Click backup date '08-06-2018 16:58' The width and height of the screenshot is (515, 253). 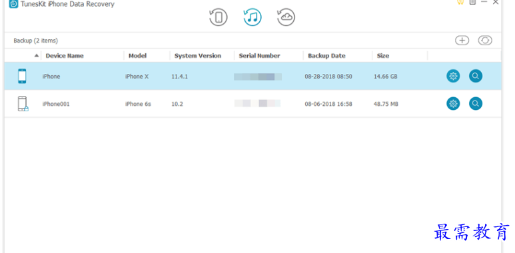click(x=328, y=104)
